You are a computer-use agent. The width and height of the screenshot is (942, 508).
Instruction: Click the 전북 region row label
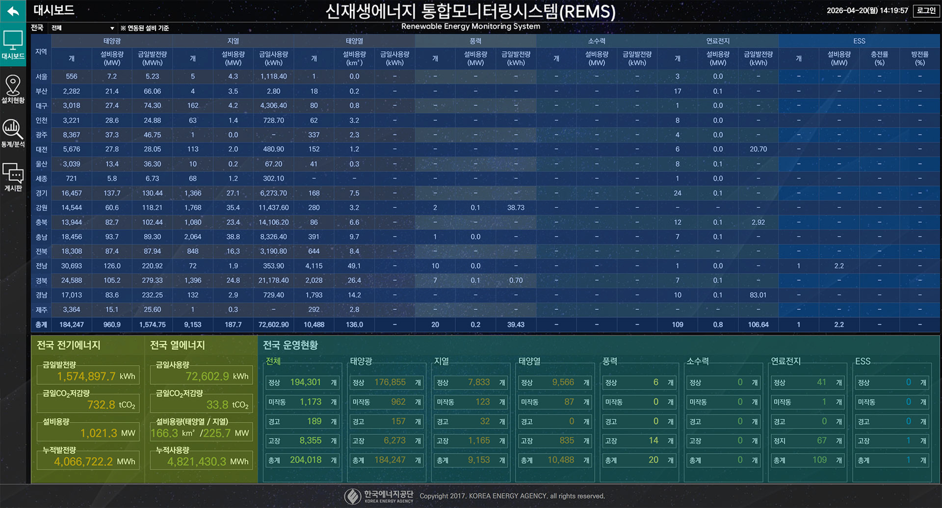pyautogui.click(x=41, y=251)
